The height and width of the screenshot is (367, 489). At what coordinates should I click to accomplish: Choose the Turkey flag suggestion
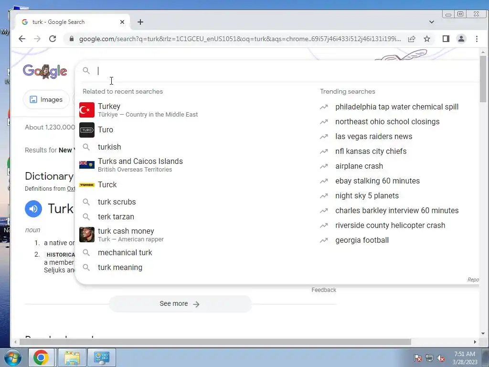click(x=87, y=110)
